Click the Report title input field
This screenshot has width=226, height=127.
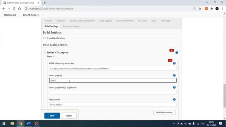pos(113,104)
